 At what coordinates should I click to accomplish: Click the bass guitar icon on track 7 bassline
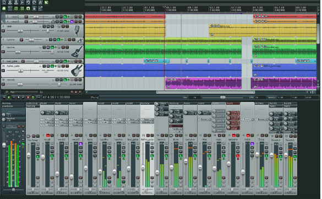[77, 51]
